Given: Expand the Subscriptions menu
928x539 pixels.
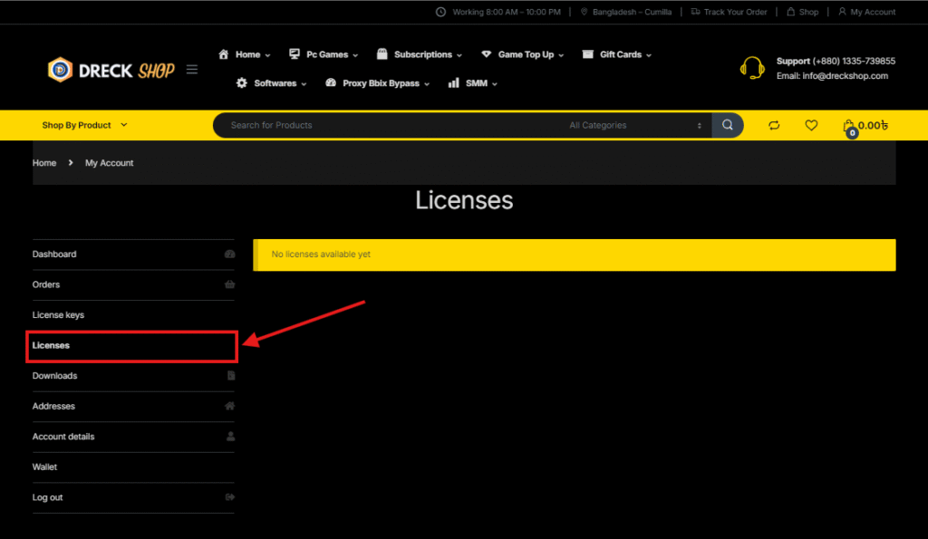Looking at the screenshot, I should coord(459,55).
